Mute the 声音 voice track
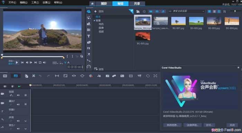242x133 pixels. coord(18,121)
